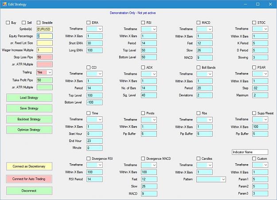Click the Pivots Pip Buffer field
Viewport: 277px width, 200px height.
149,134
